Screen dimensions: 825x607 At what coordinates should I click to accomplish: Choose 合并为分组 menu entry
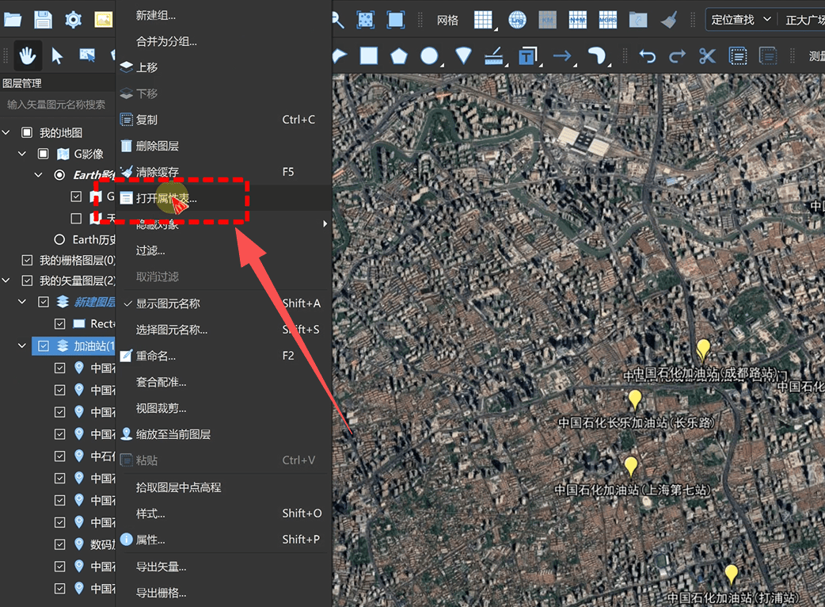tap(223, 41)
